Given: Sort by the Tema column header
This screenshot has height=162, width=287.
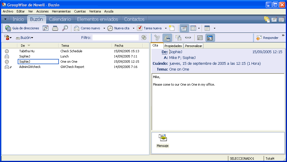Looking at the screenshot, I should coord(85,46).
